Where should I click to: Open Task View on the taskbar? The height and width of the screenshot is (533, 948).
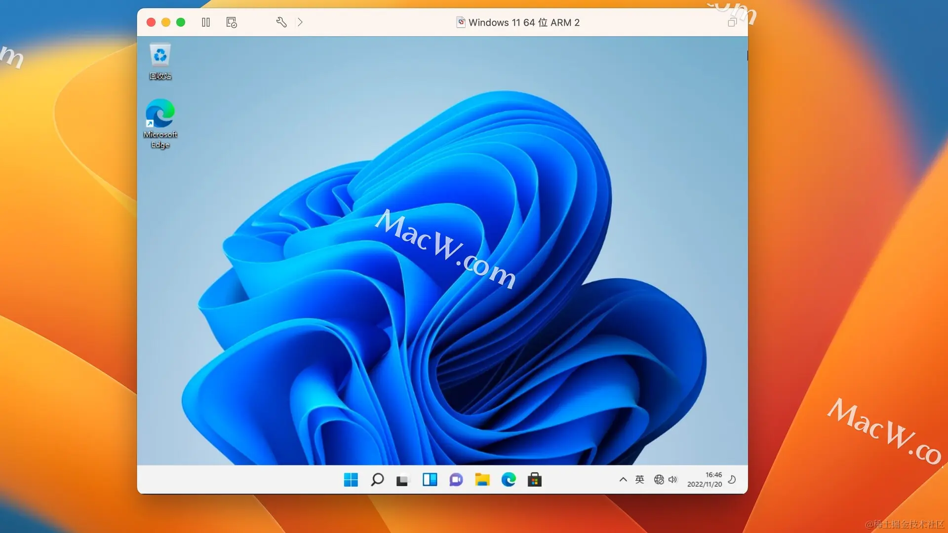click(x=403, y=480)
